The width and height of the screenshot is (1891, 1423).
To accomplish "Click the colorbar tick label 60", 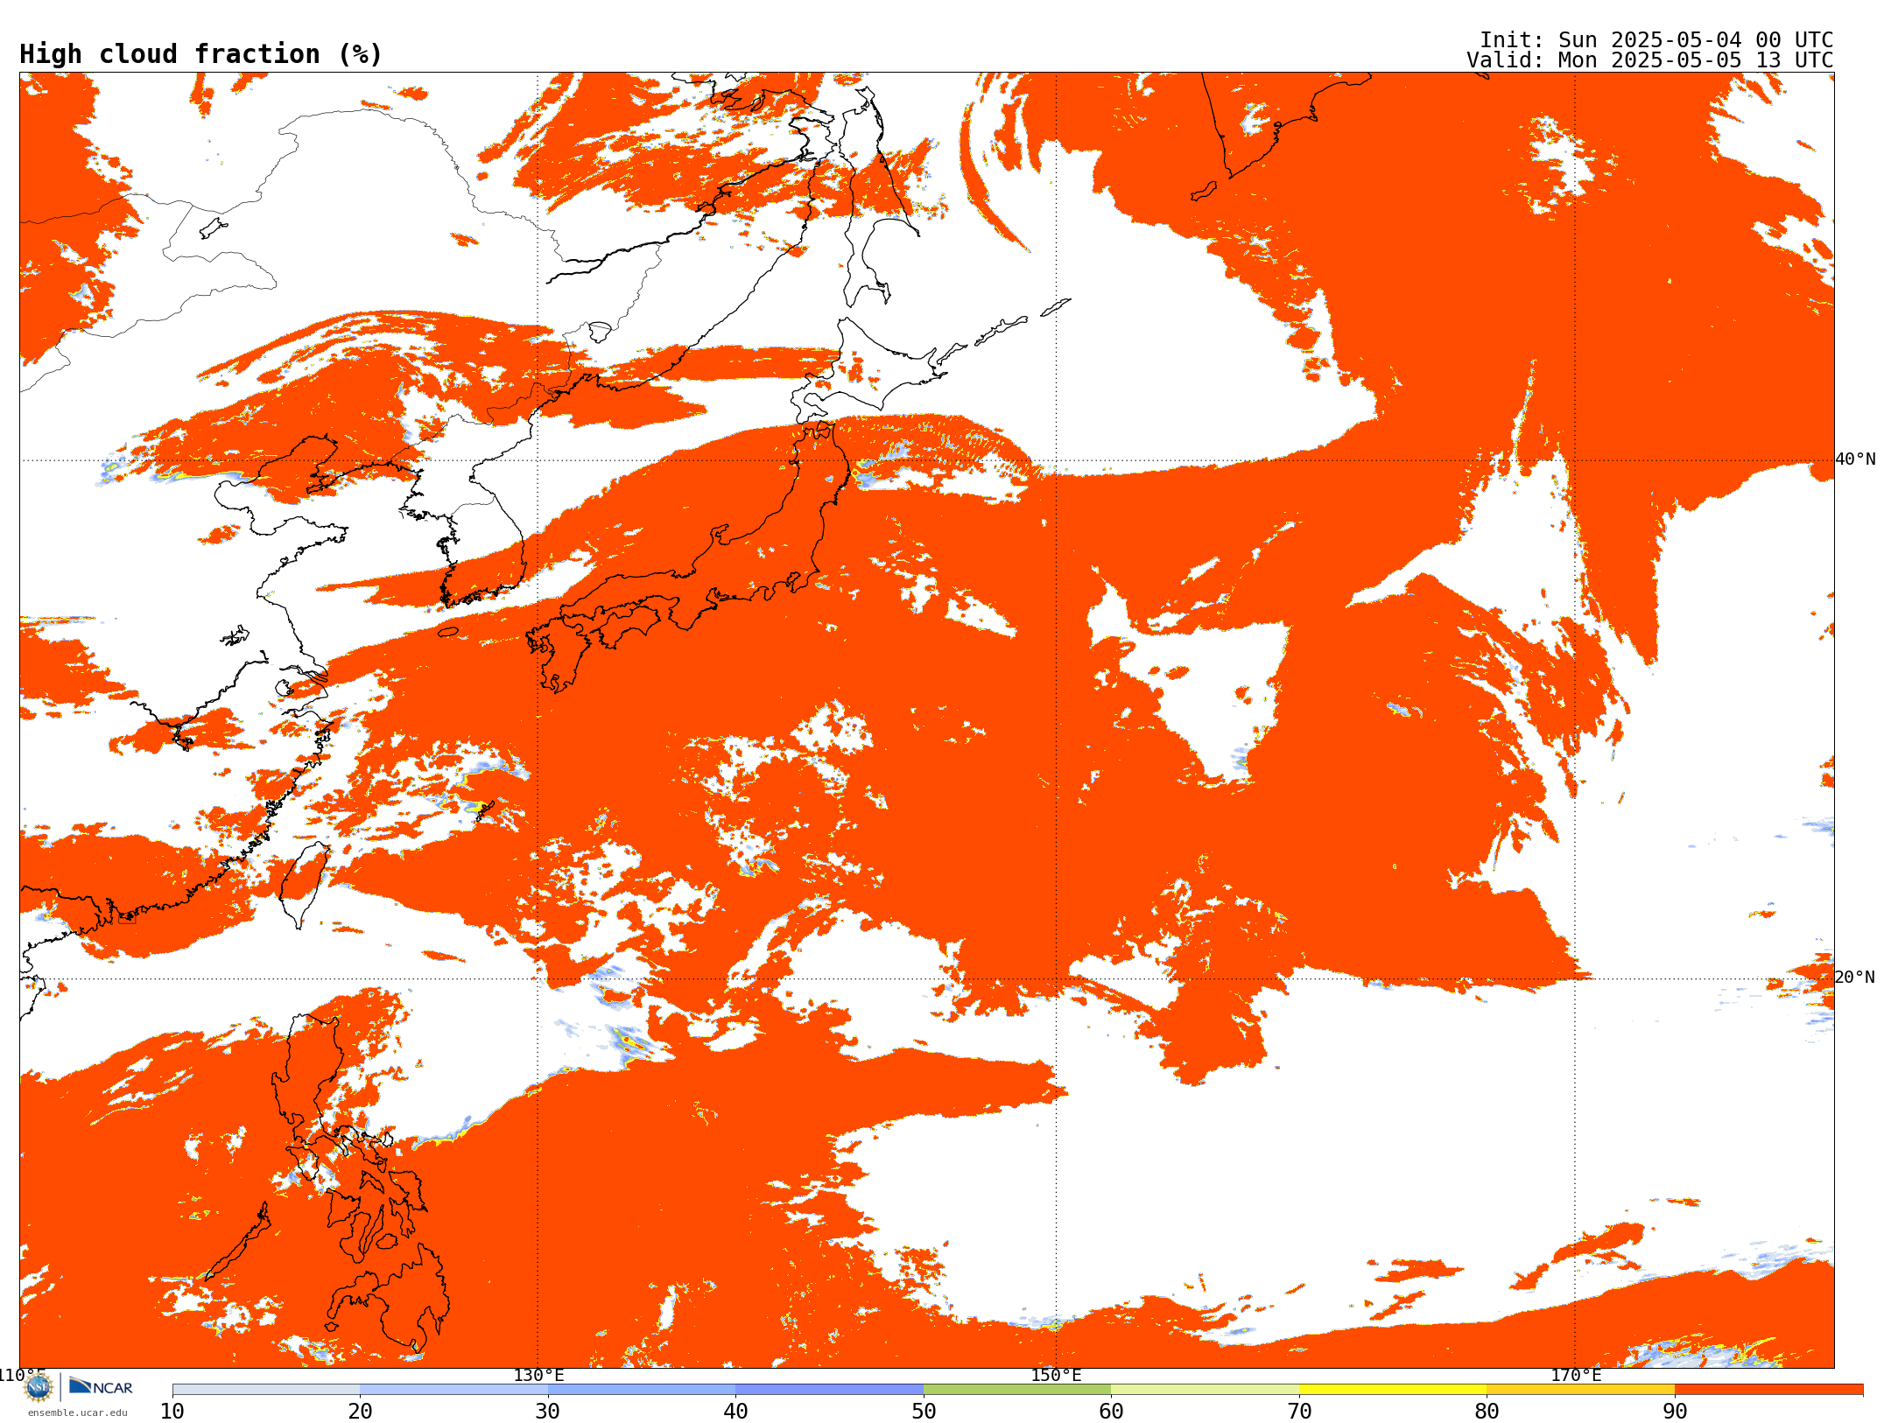I will click(x=1111, y=1412).
